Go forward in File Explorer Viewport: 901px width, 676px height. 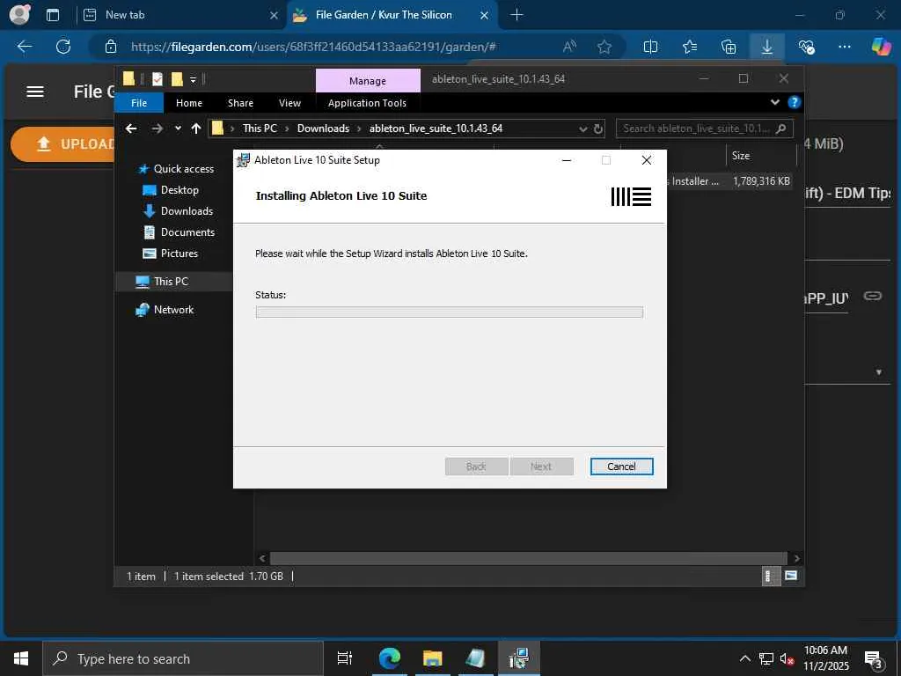(157, 129)
